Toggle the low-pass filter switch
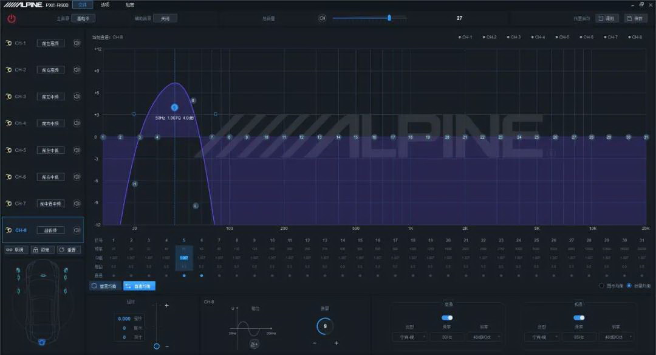The height and width of the screenshot is (355, 656). (579, 318)
